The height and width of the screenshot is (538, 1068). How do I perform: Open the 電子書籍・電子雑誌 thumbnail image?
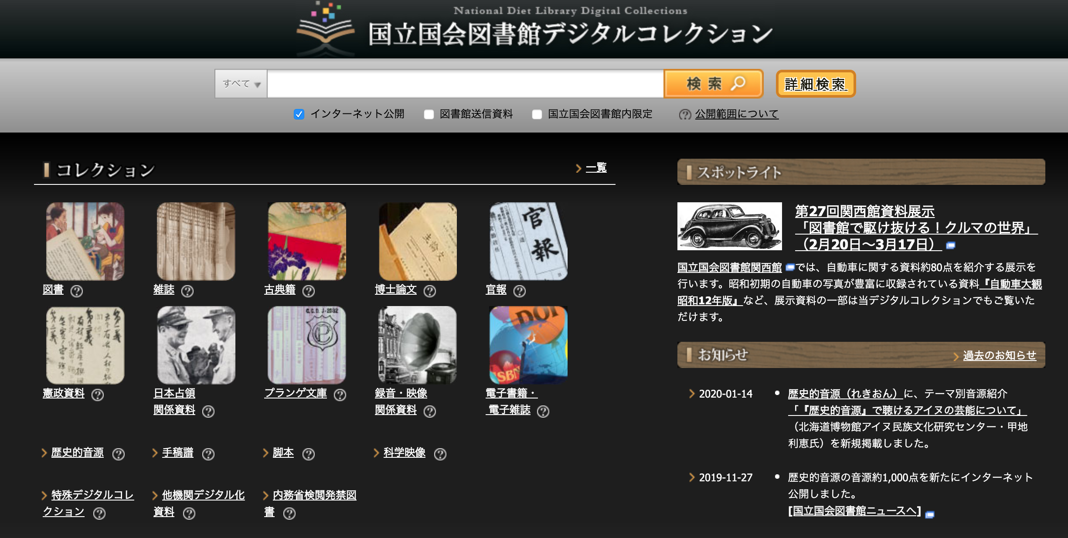528,345
